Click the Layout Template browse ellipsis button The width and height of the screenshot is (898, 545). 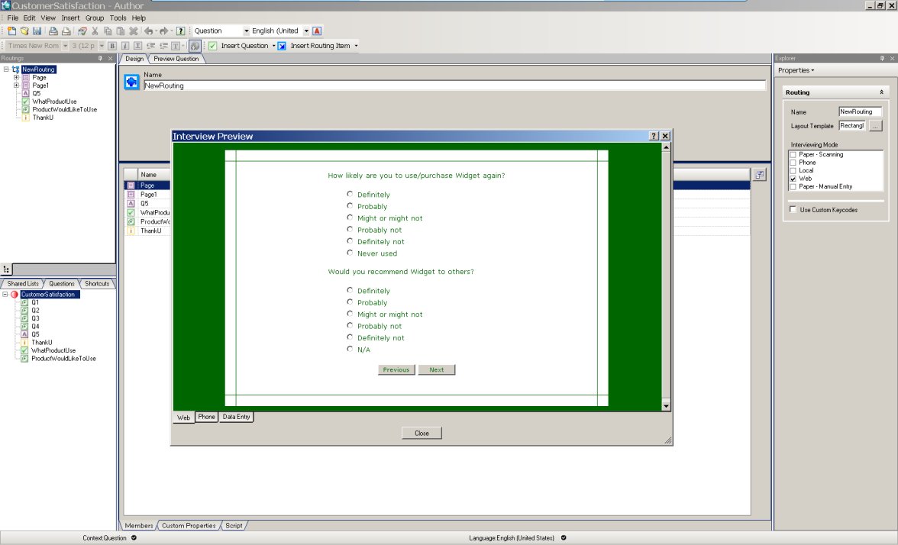[876, 126]
